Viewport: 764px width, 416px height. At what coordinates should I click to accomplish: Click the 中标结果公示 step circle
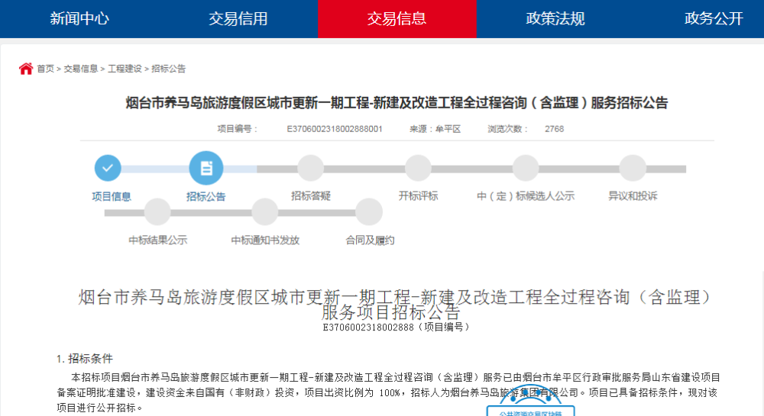pyautogui.click(x=157, y=211)
